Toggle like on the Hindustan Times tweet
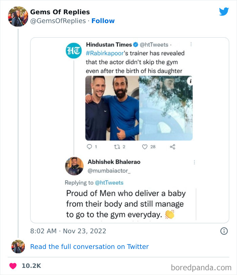This screenshot has height=275, width=237. click(x=146, y=146)
